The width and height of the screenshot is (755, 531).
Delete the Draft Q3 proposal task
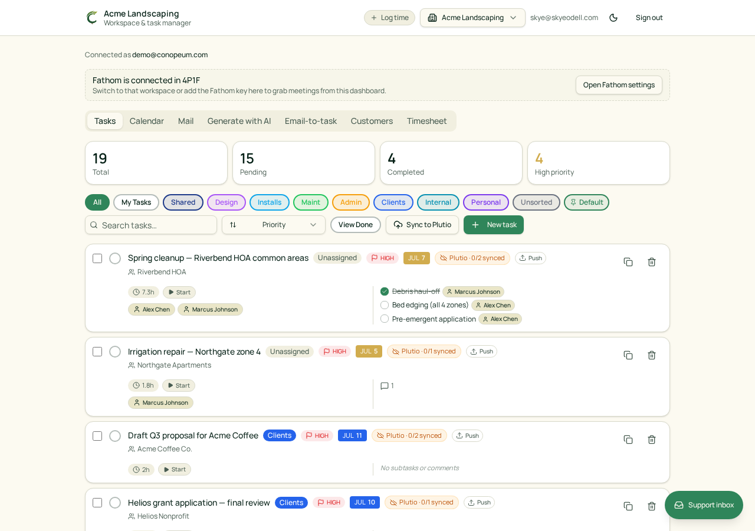pos(652,440)
